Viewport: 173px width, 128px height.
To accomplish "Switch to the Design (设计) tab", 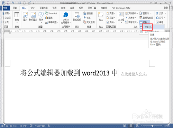I will [x=33, y=8].
